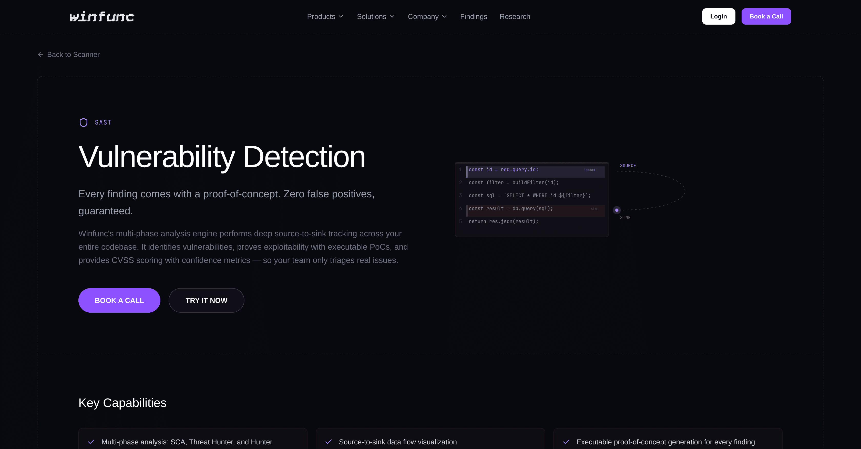
Task: Follow the Back to Scanner link
Action: 73,54
